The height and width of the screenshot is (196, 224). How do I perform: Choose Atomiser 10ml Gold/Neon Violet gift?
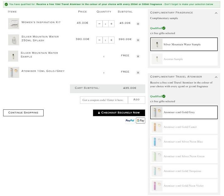tap(184, 186)
